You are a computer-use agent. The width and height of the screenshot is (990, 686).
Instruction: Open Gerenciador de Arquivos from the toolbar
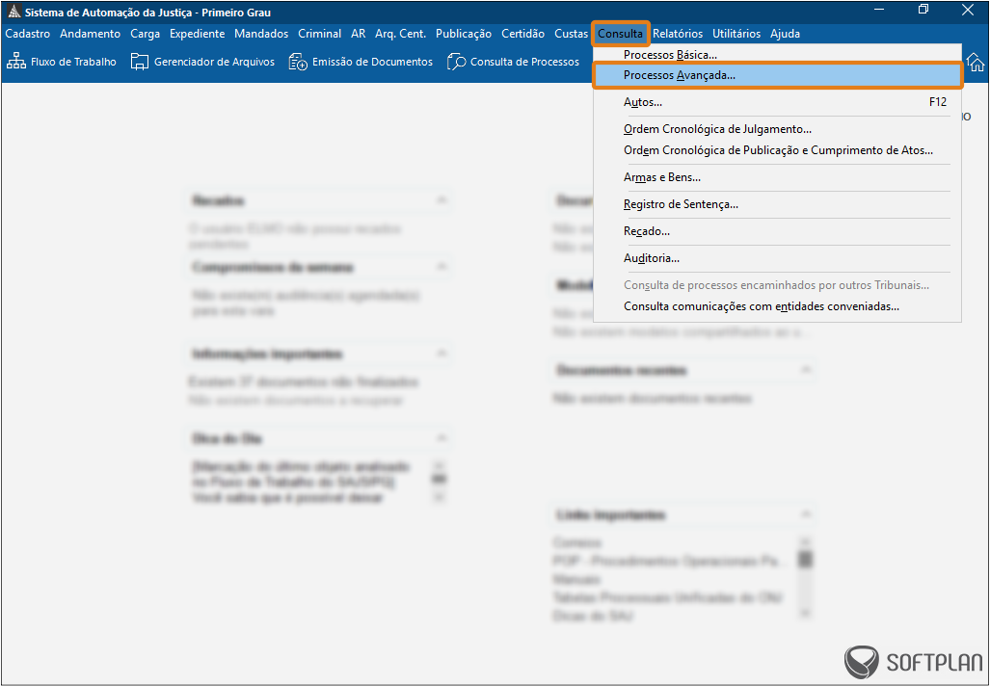tap(202, 62)
